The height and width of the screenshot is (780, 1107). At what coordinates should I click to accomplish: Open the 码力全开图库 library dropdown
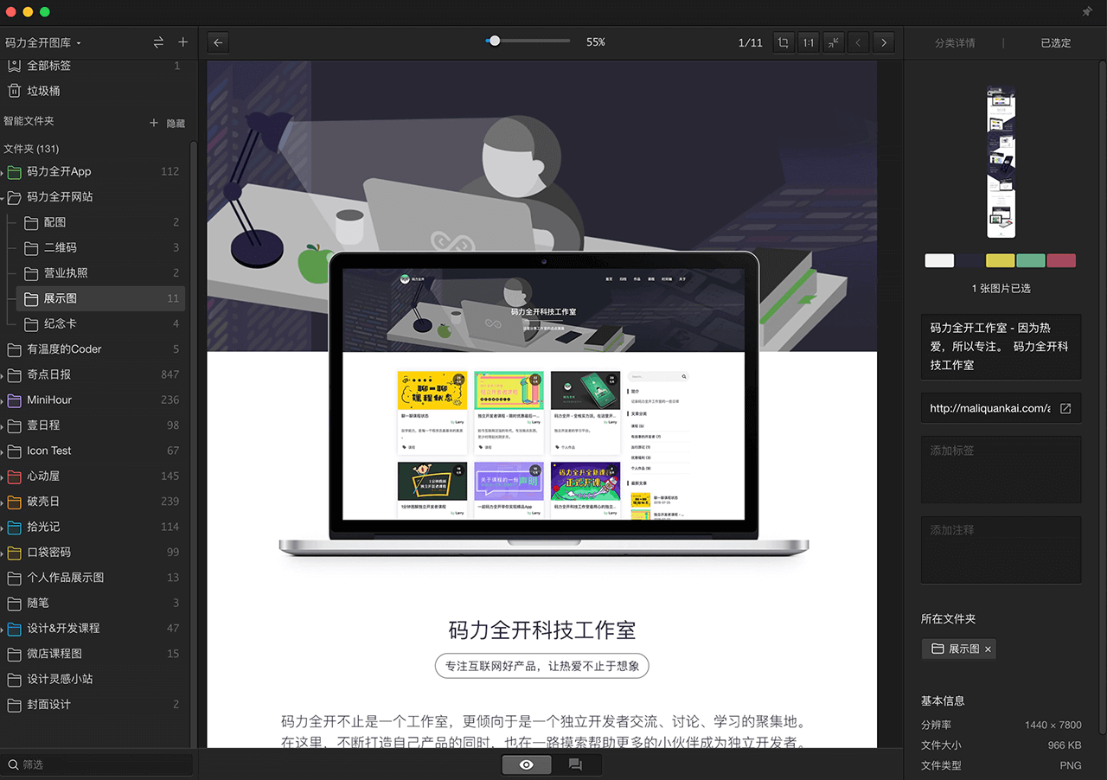[x=43, y=42]
